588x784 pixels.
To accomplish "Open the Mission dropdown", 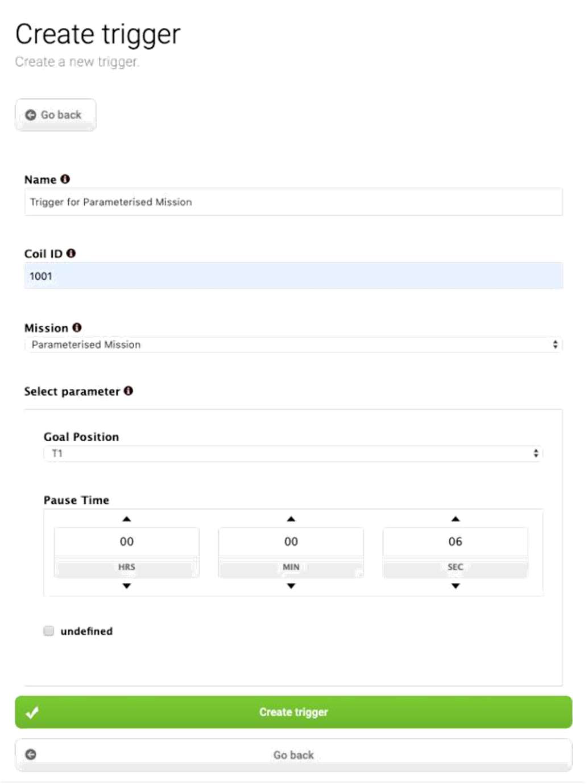I will click(x=293, y=344).
